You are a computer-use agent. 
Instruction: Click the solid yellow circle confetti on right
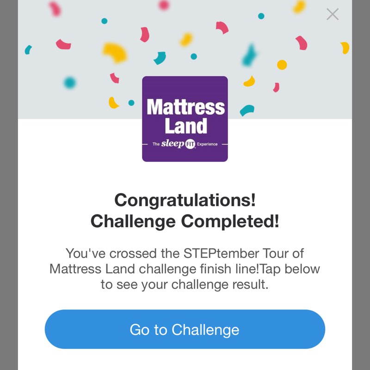pyautogui.click(x=282, y=65)
